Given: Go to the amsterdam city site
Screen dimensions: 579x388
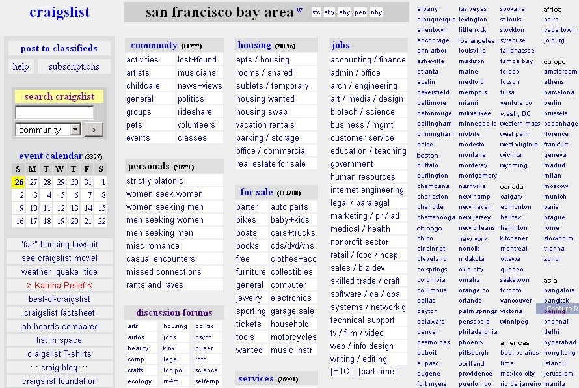Looking at the screenshot, I should pos(560,72).
